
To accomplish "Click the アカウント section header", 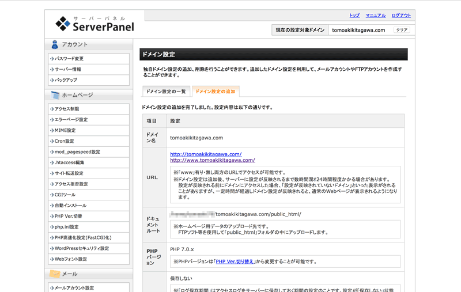I will pos(89,45).
